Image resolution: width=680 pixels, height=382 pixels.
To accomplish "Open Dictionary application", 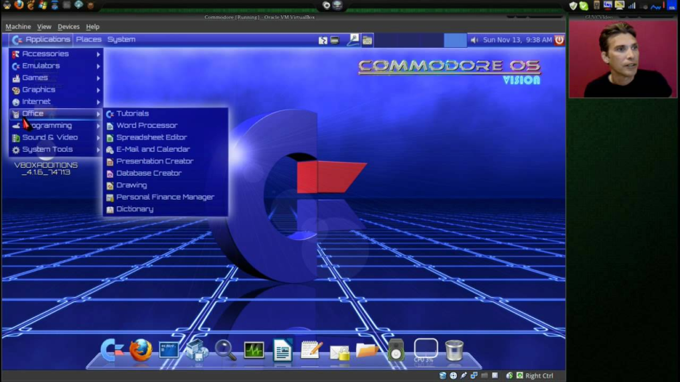I will [x=165, y=209].
